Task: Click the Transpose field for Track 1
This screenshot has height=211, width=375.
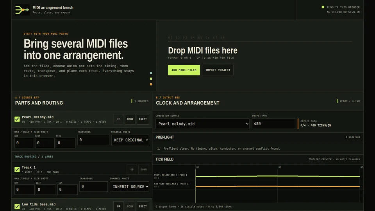Action: pyautogui.click(x=93, y=186)
